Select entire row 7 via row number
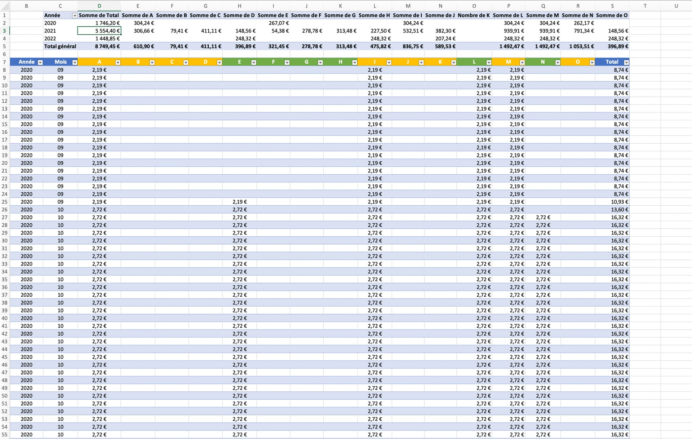The height and width of the screenshot is (439, 692). coord(4,62)
